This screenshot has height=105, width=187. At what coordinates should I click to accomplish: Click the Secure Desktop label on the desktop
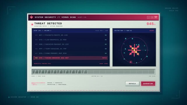pyautogui.click(x=25, y=97)
